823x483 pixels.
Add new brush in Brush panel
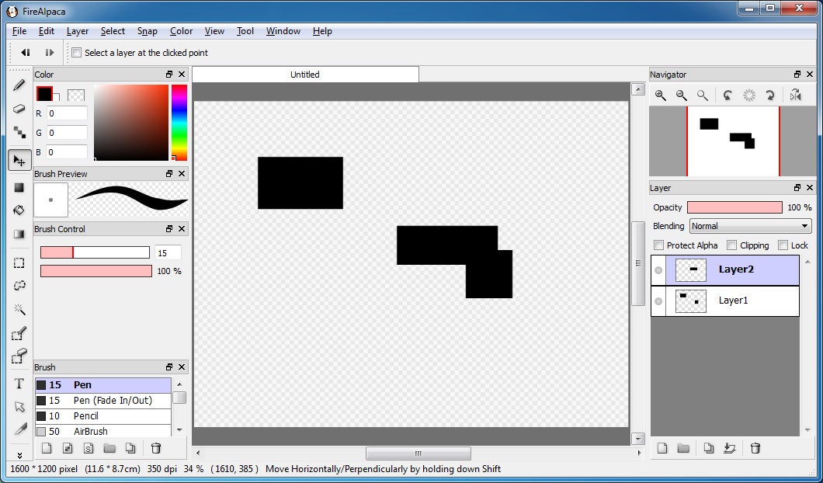pyautogui.click(x=47, y=448)
